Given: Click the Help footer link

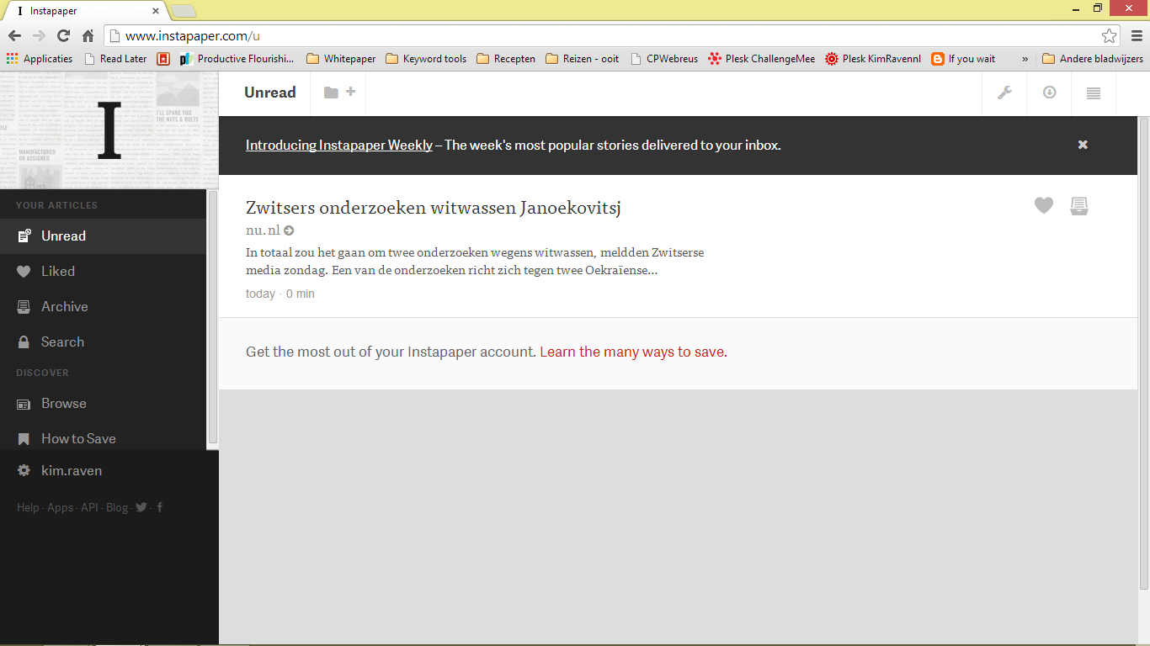Looking at the screenshot, I should point(28,507).
